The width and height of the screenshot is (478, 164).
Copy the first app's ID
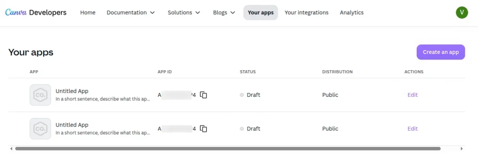coord(204,95)
